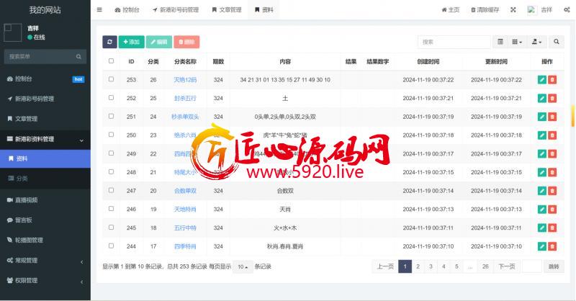Check the select-all checkbox in table header
The image size is (576, 301).
pyautogui.click(x=111, y=61)
